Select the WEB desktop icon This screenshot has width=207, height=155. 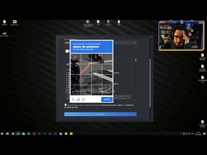pos(119,23)
